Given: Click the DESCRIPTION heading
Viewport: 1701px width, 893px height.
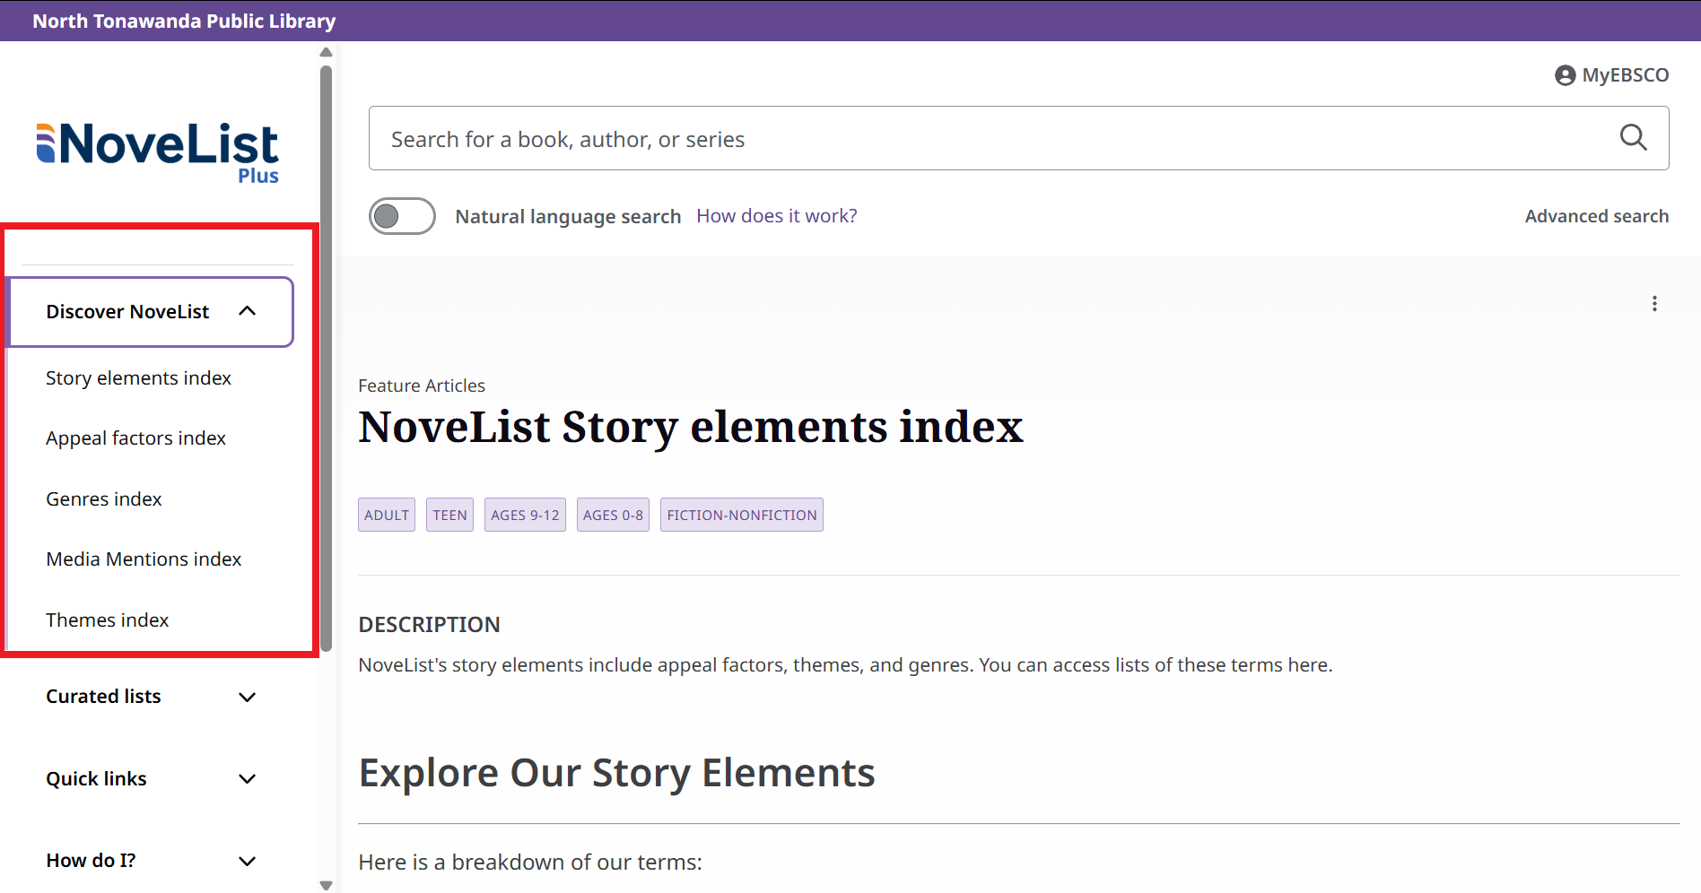Looking at the screenshot, I should coord(429,625).
